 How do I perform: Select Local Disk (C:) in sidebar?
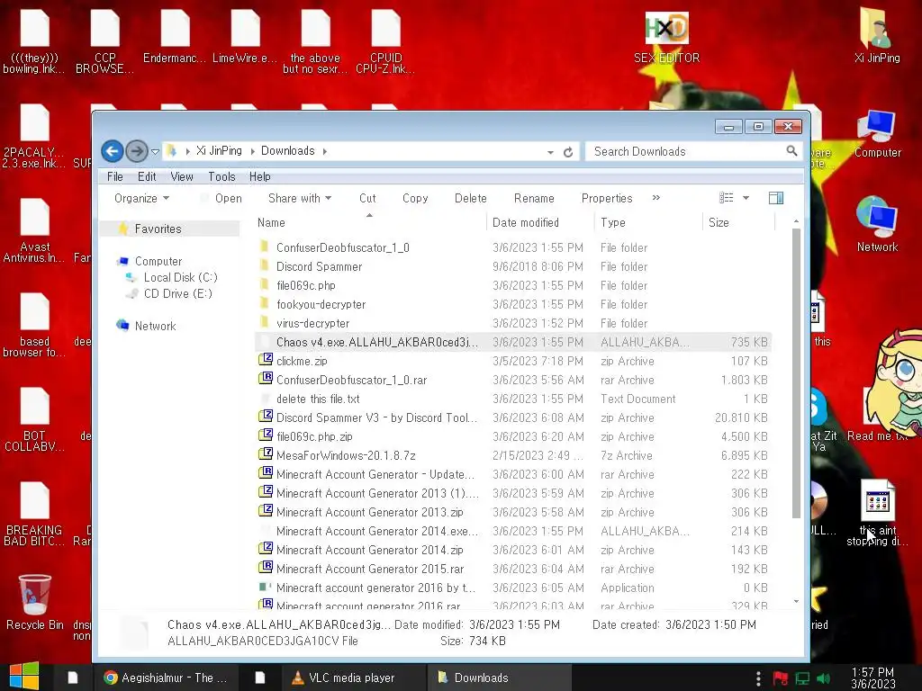coord(180,277)
